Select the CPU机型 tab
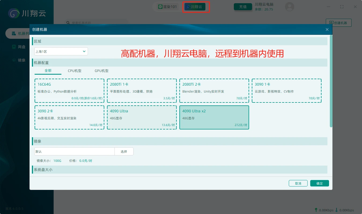 [x=75, y=71]
